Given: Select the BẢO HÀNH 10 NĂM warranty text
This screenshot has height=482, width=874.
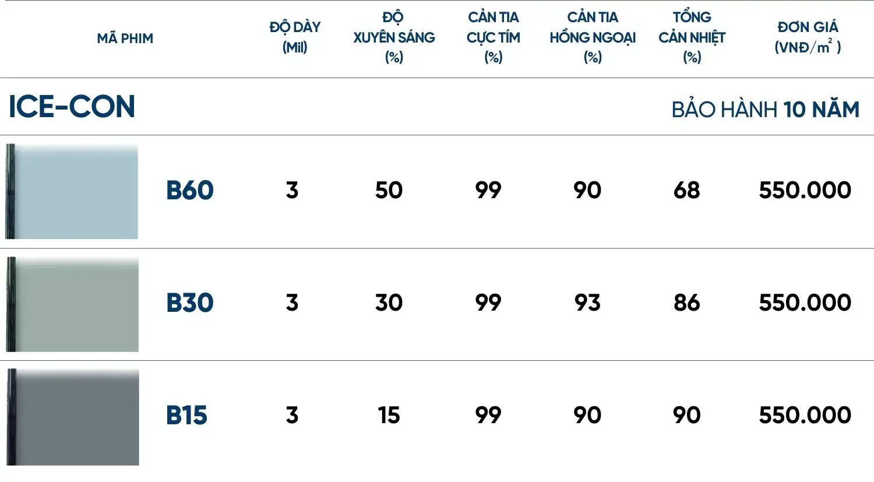Looking at the screenshot, I should pos(765,110).
